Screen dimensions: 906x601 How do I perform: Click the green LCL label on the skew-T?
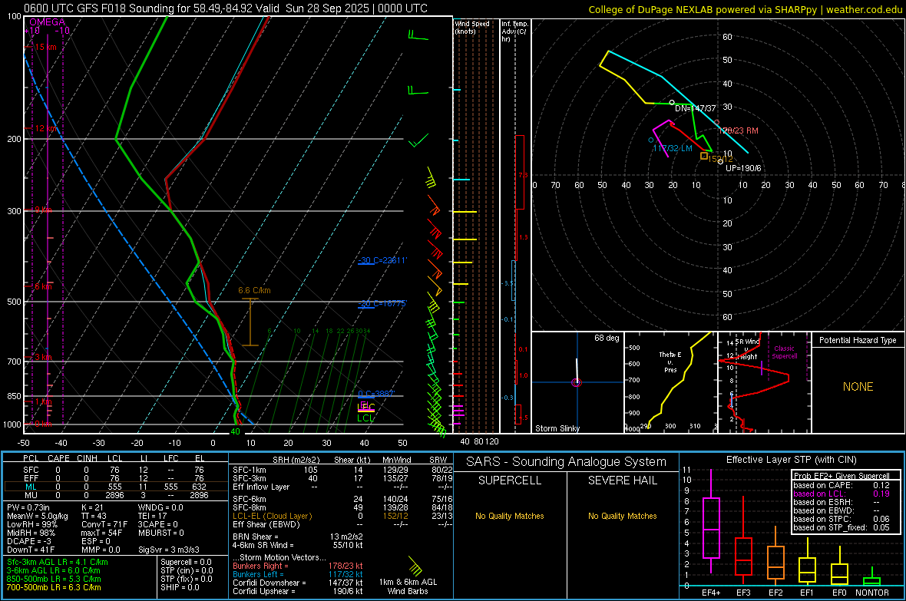[x=365, y=418]
